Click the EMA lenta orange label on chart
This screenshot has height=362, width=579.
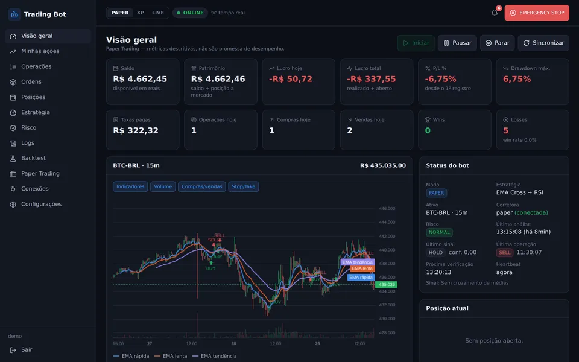362,268
